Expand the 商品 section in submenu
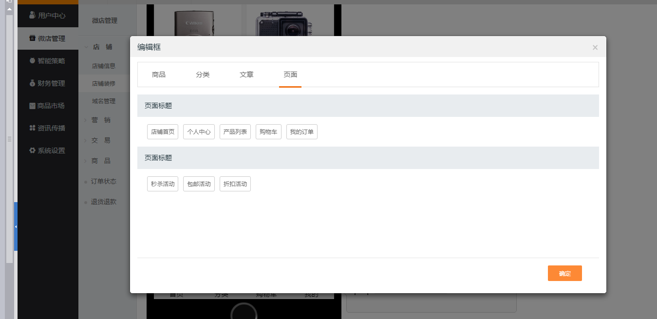 click(86, 161)
